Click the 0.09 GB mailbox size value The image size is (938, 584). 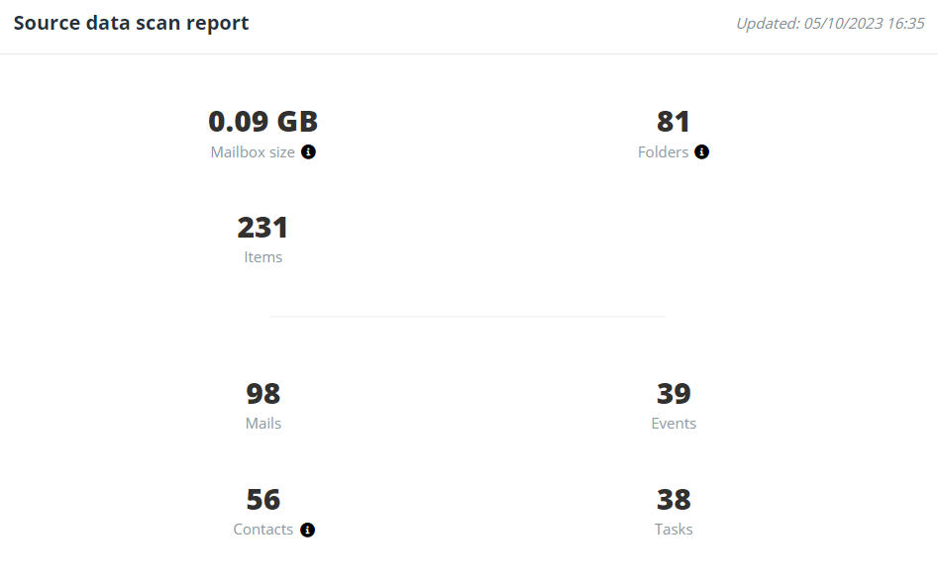(263, 121)
